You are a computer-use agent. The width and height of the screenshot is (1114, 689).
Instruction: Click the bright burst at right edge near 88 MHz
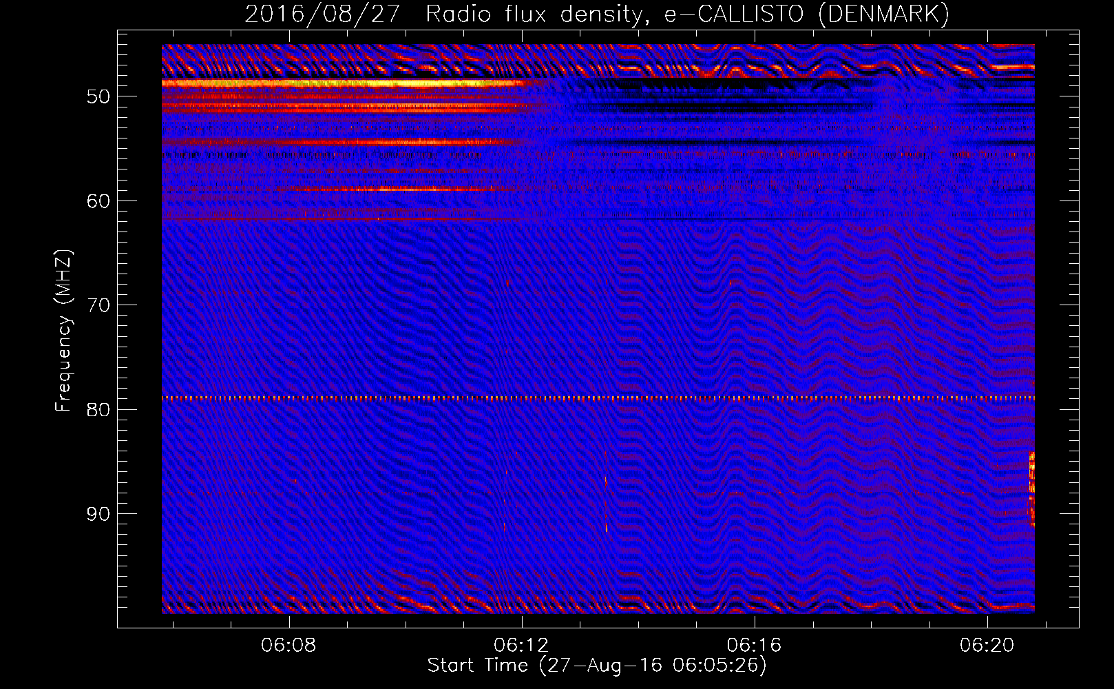(x=1031, y=489)
